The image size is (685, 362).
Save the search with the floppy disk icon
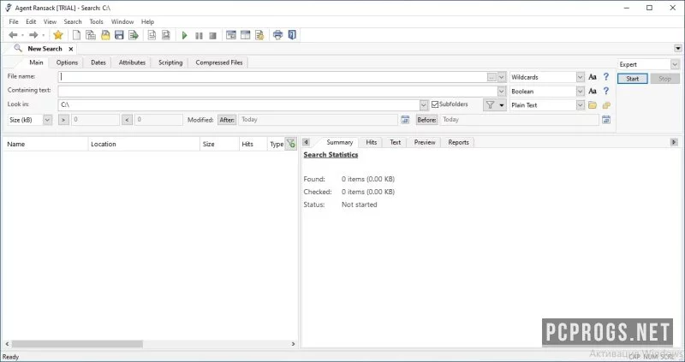119,35
